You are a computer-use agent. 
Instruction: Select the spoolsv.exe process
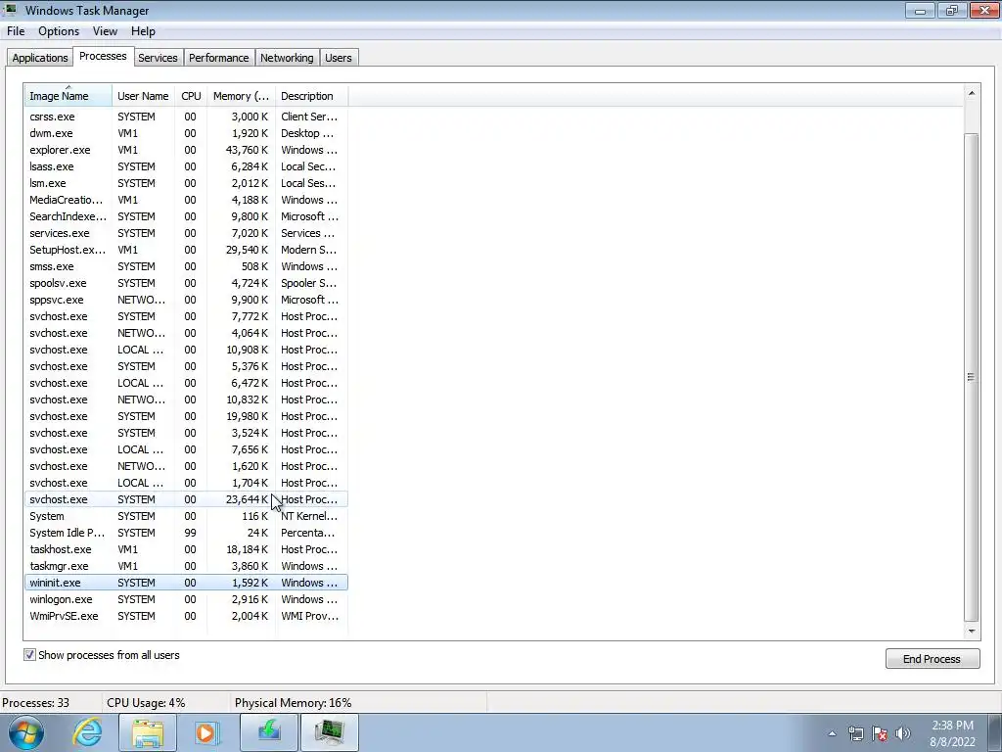[186, 283]
